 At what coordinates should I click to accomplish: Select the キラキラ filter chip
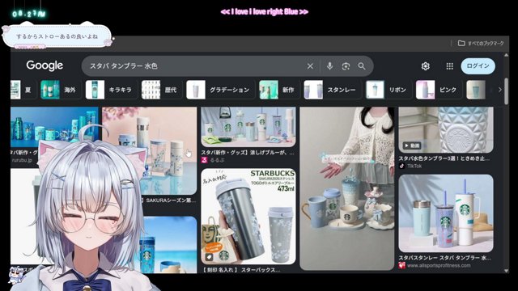click(x=111, y=90)
